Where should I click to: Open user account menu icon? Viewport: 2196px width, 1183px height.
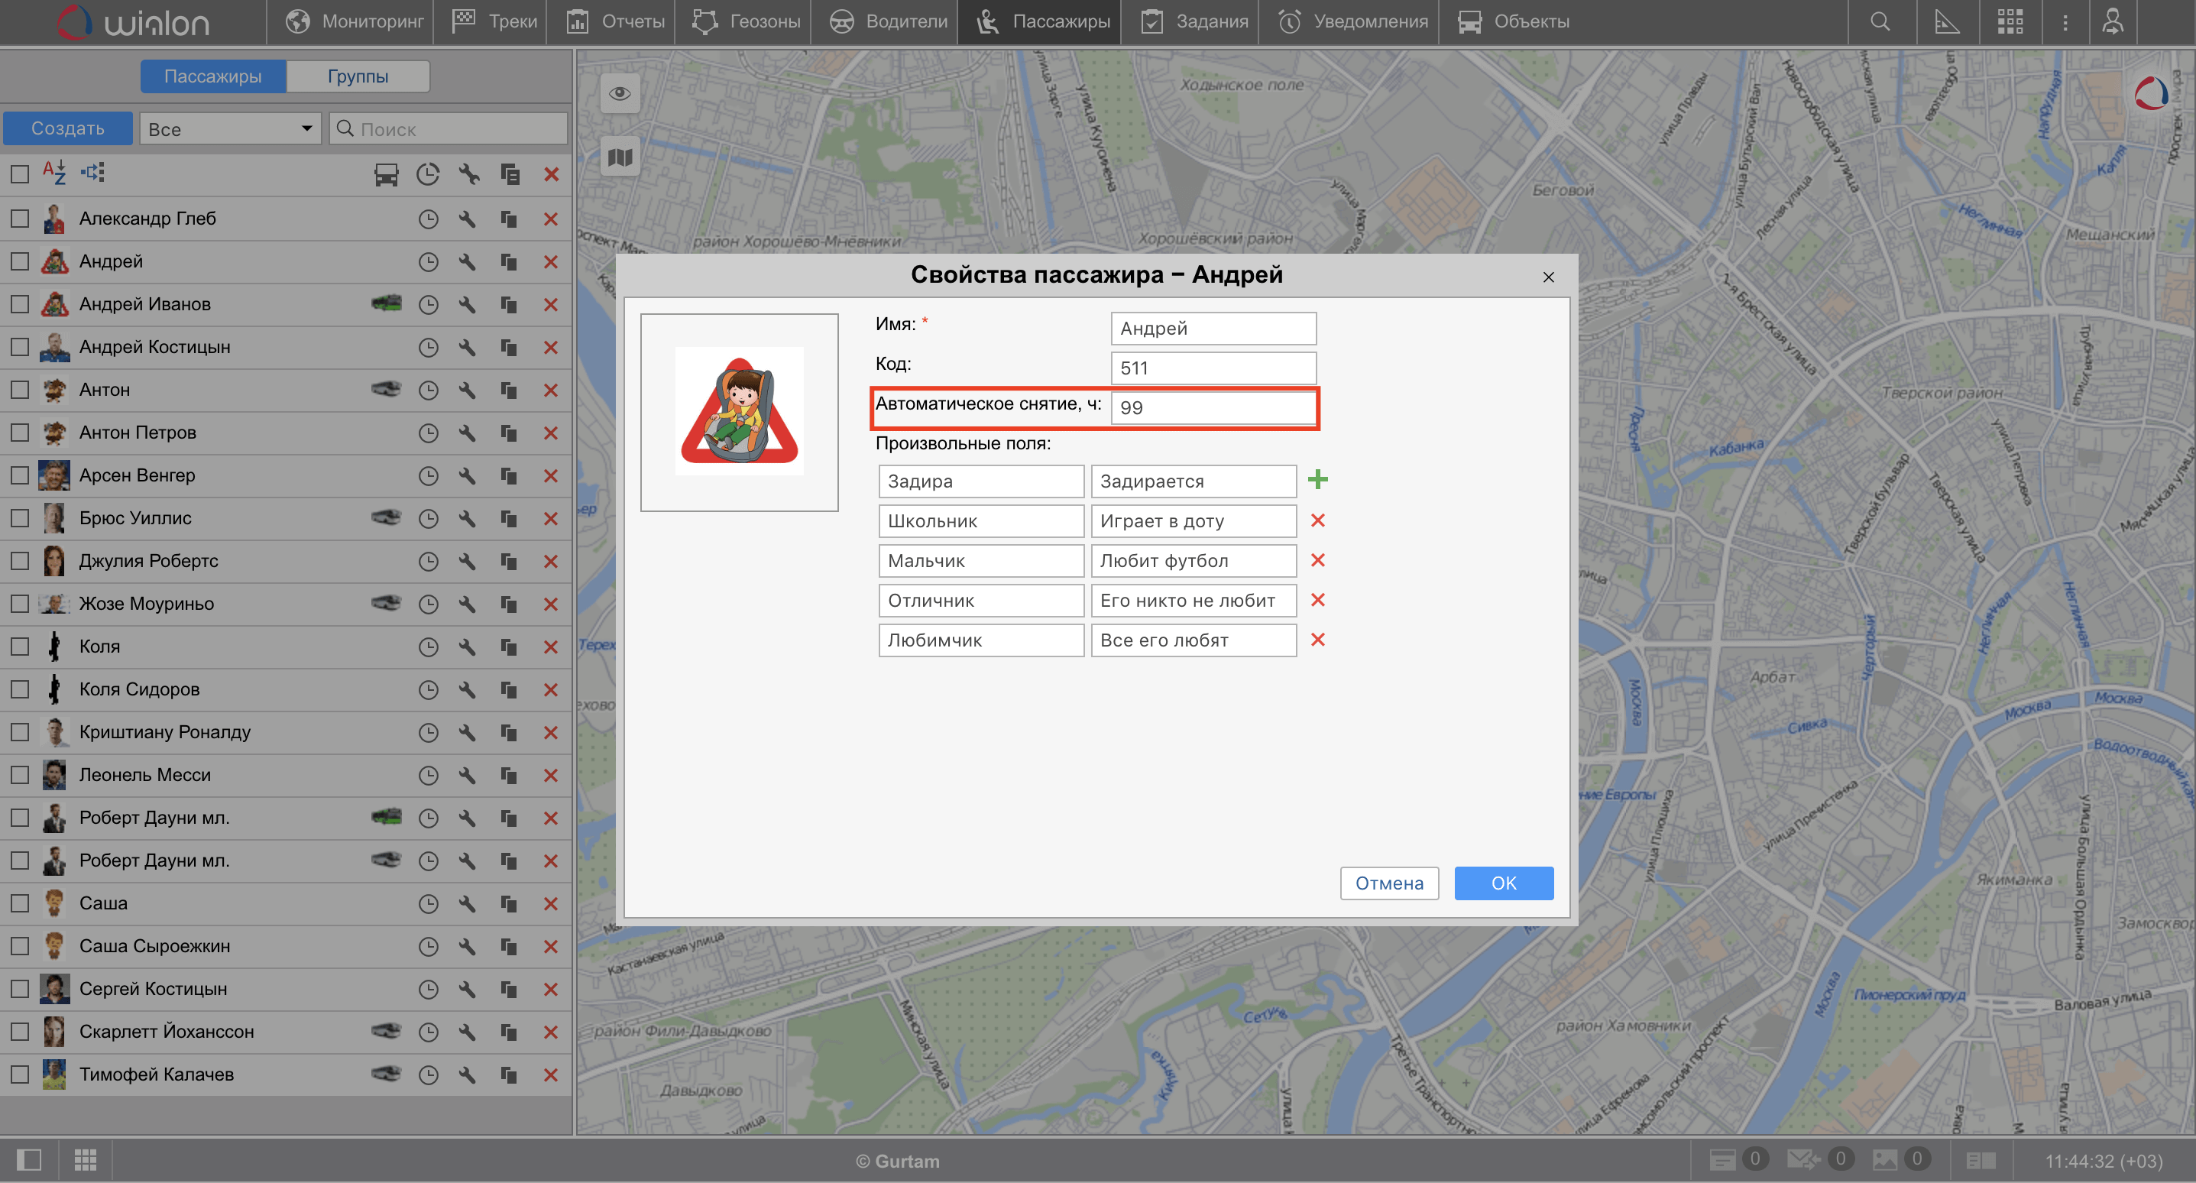pyautogui.click(x=2112, y=22)
